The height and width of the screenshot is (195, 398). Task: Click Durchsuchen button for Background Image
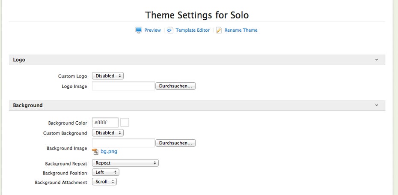point(175,143)
